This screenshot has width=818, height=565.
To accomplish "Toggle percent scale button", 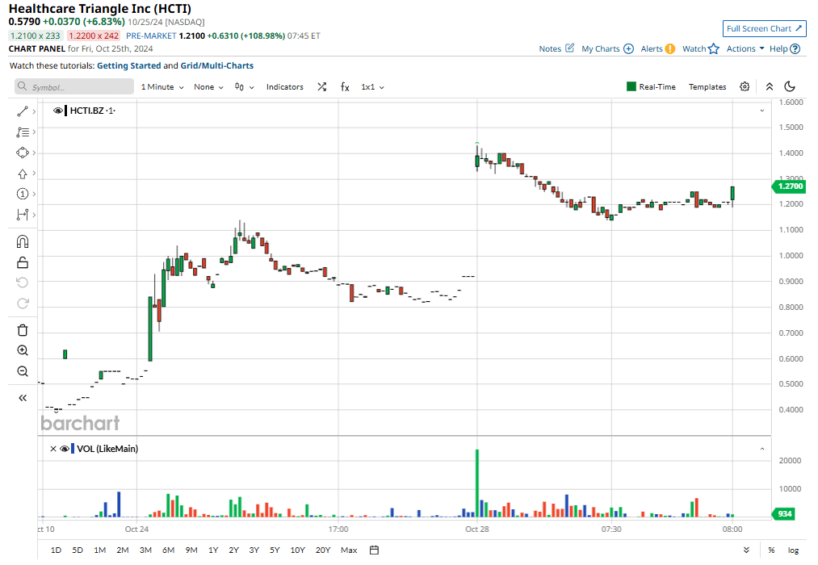I will coord(771,550).
